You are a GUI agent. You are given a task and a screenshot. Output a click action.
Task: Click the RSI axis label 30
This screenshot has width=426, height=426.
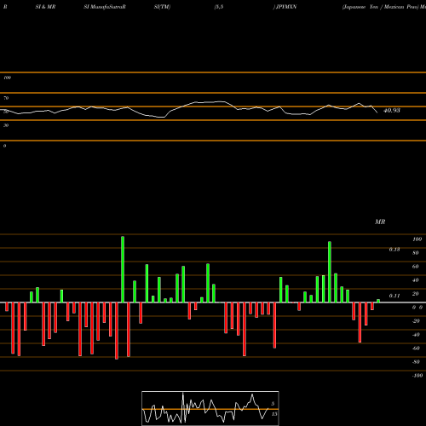click(6, 125)
